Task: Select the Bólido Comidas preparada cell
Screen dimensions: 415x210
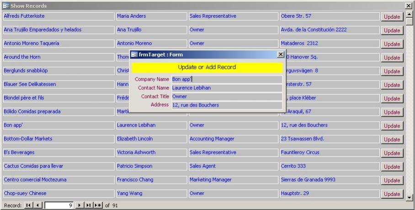Action: tap(59, 112)
